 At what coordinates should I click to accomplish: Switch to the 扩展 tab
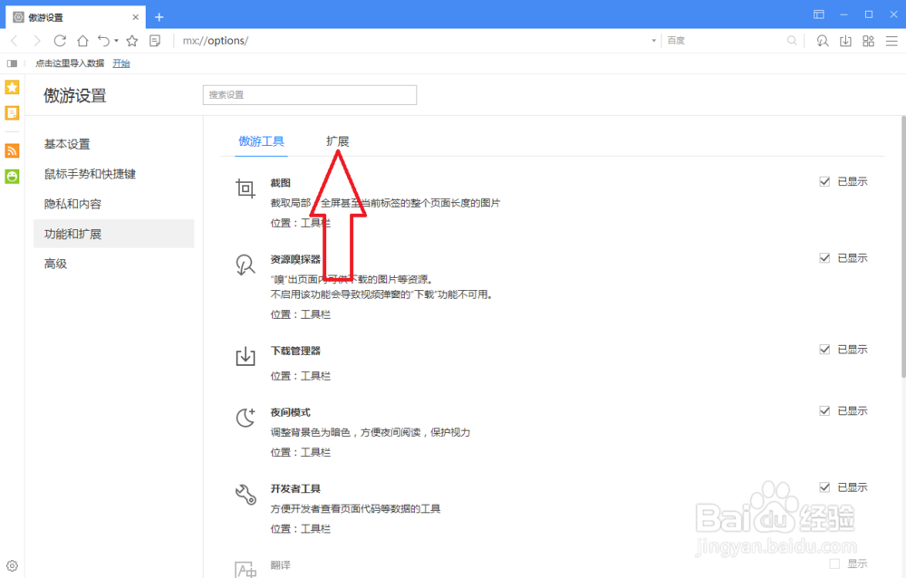tap(337, 141)
